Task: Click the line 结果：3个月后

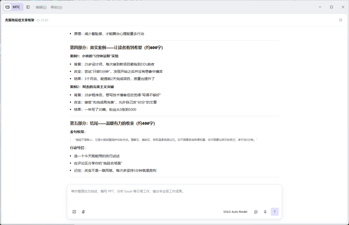Action: tap(114, 79)
